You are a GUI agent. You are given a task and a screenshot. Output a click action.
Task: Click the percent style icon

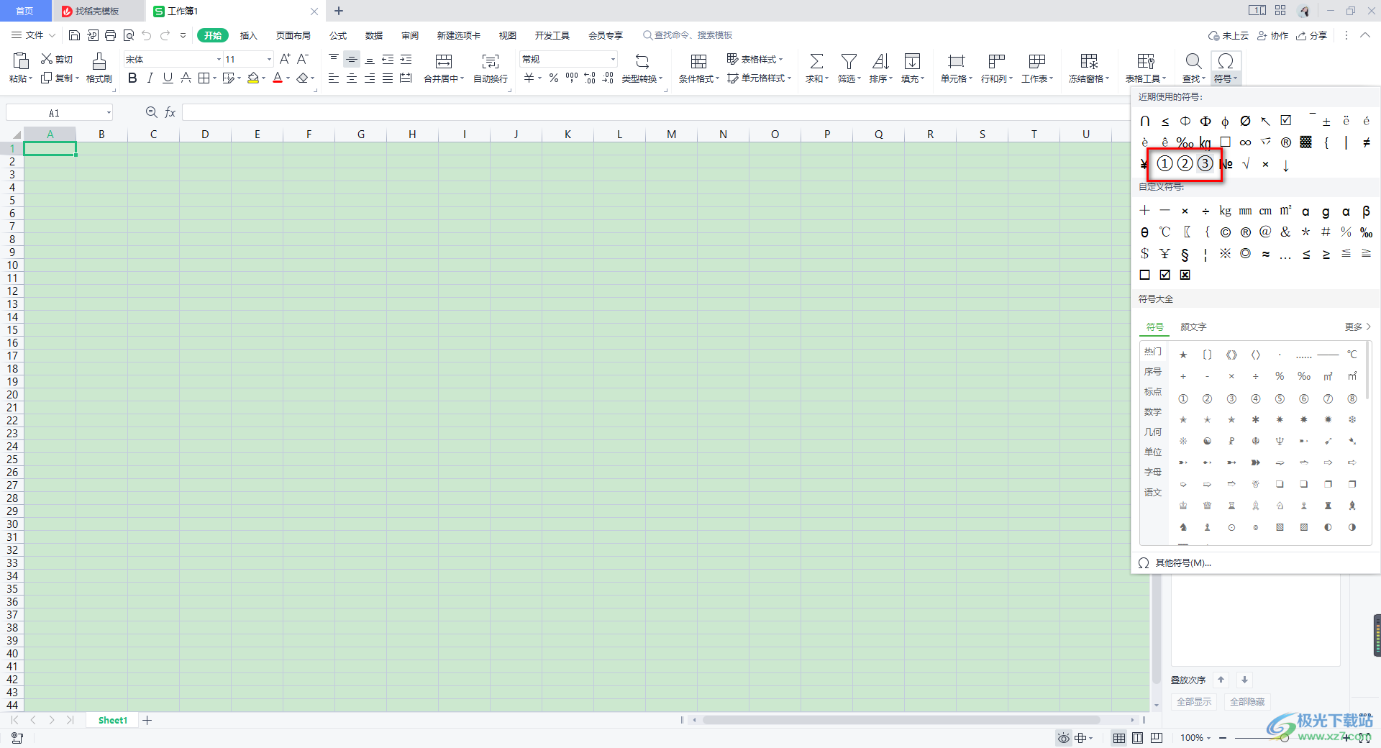coord(554,78)
